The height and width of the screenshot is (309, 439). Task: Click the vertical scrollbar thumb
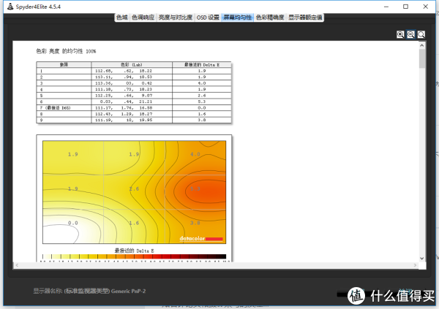pyautogui.click(x=422, y=58)
